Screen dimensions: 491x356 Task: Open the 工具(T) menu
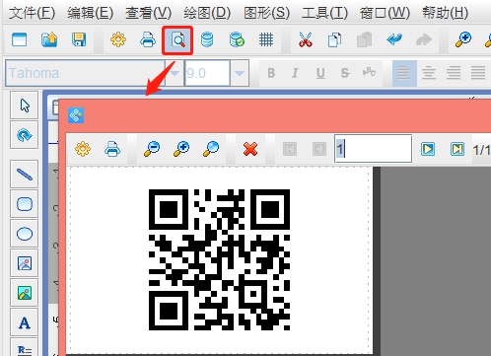(x=324, y=13)
